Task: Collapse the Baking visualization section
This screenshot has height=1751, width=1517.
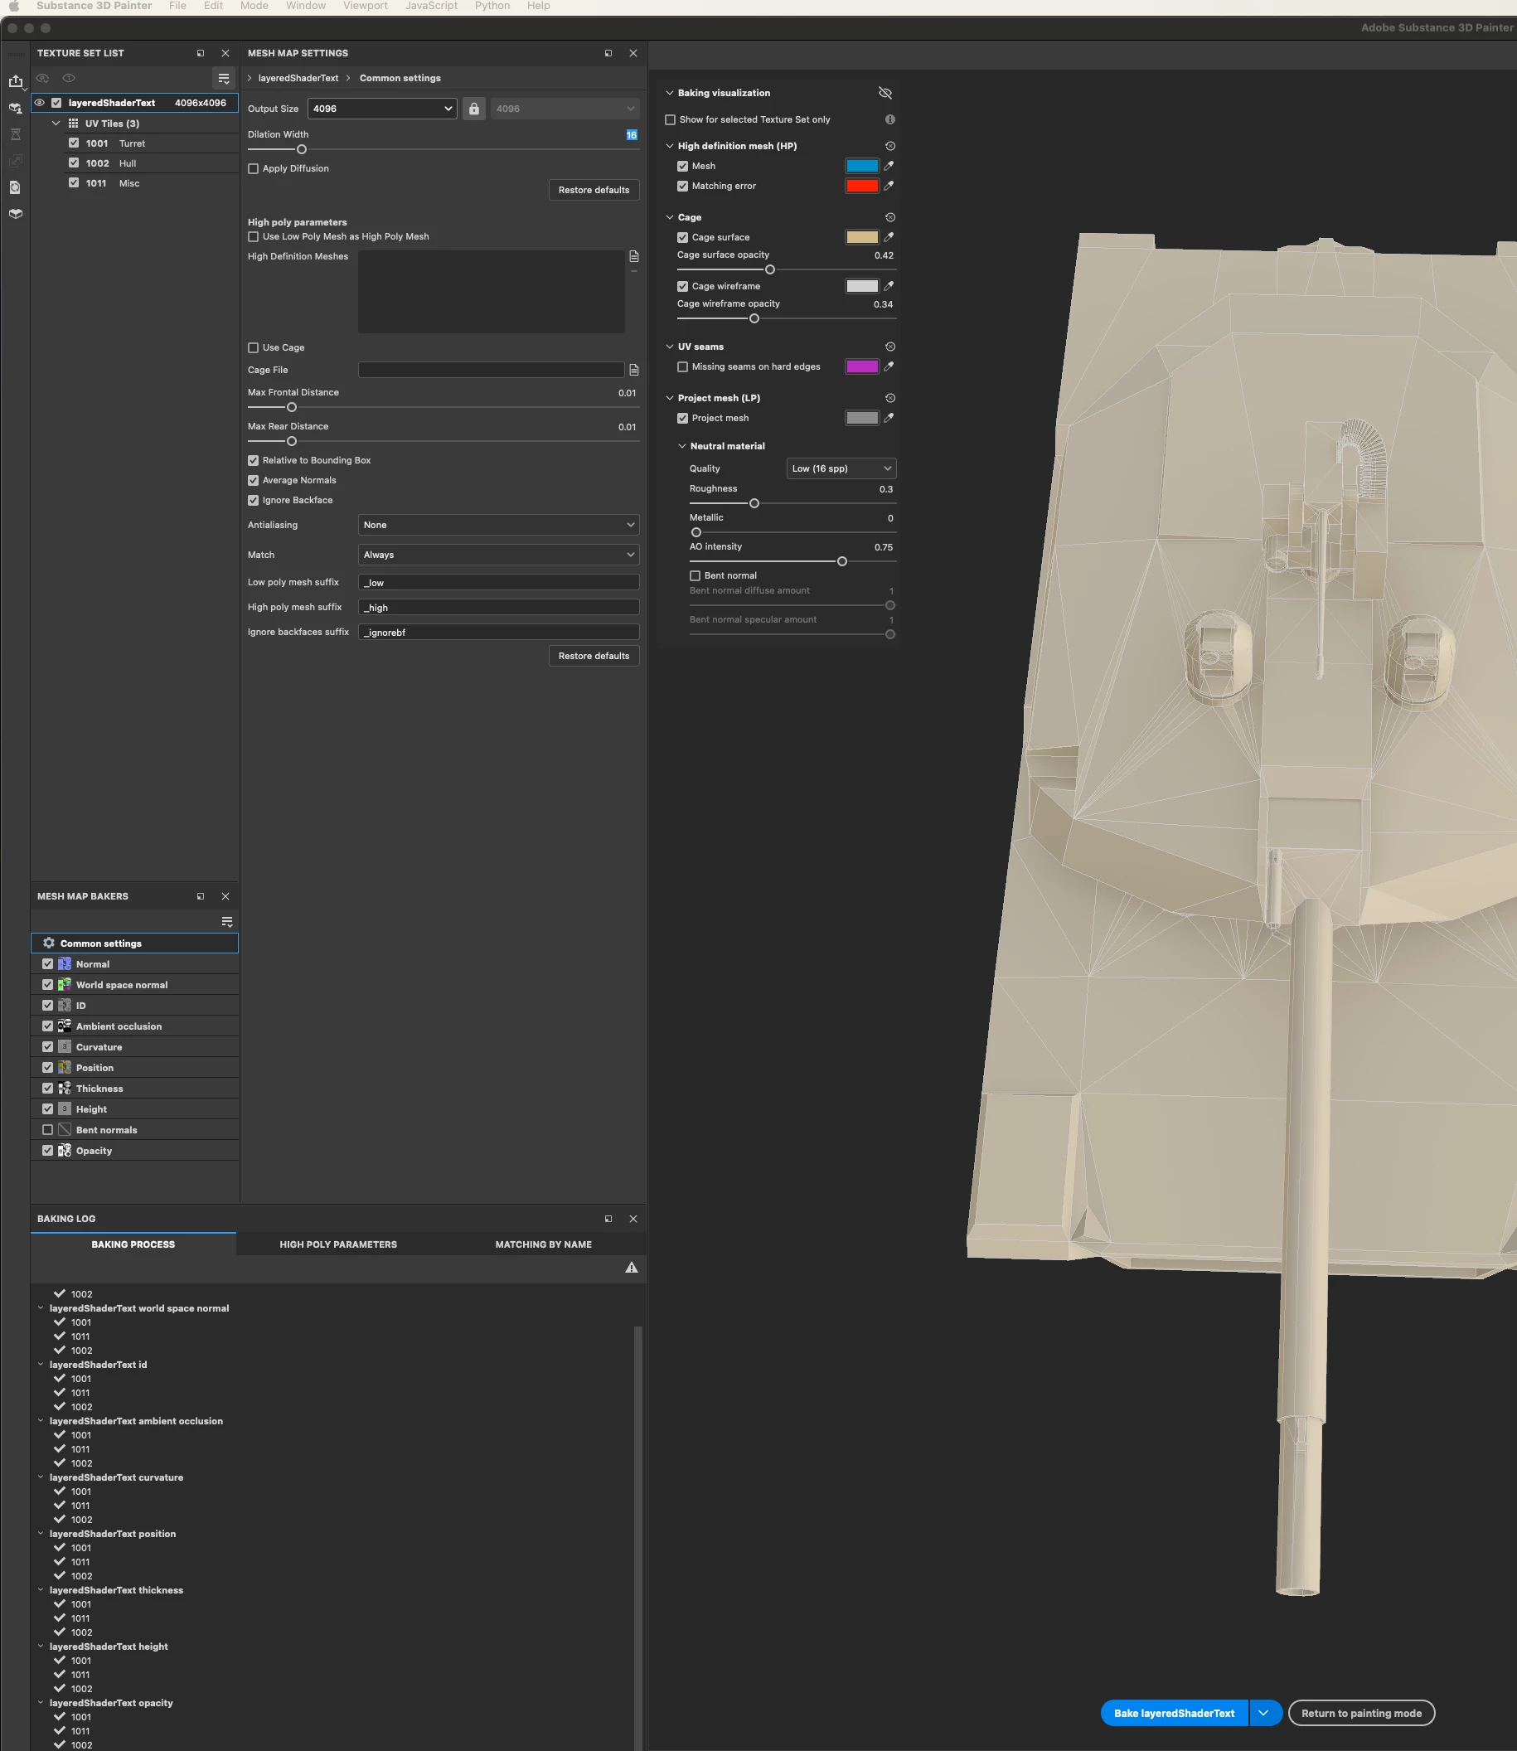Action: [670, 93]
